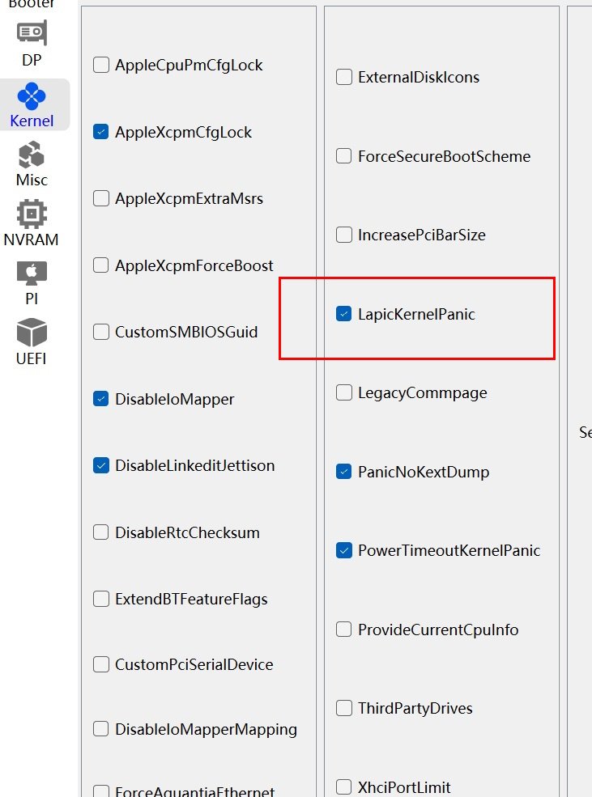Select the Kernel sidebar icon
The height and width of the screenshot is (797, 592).
(x=32, y=97)
